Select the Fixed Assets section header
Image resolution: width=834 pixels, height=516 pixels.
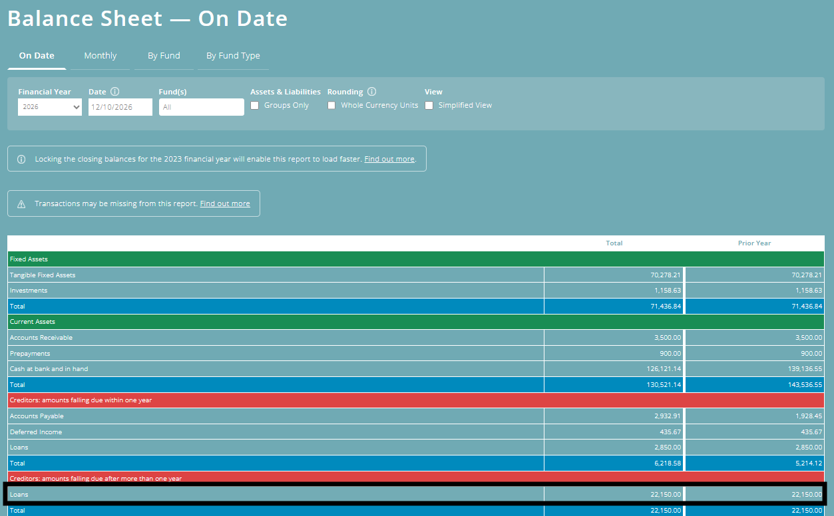tap(416, 259)
